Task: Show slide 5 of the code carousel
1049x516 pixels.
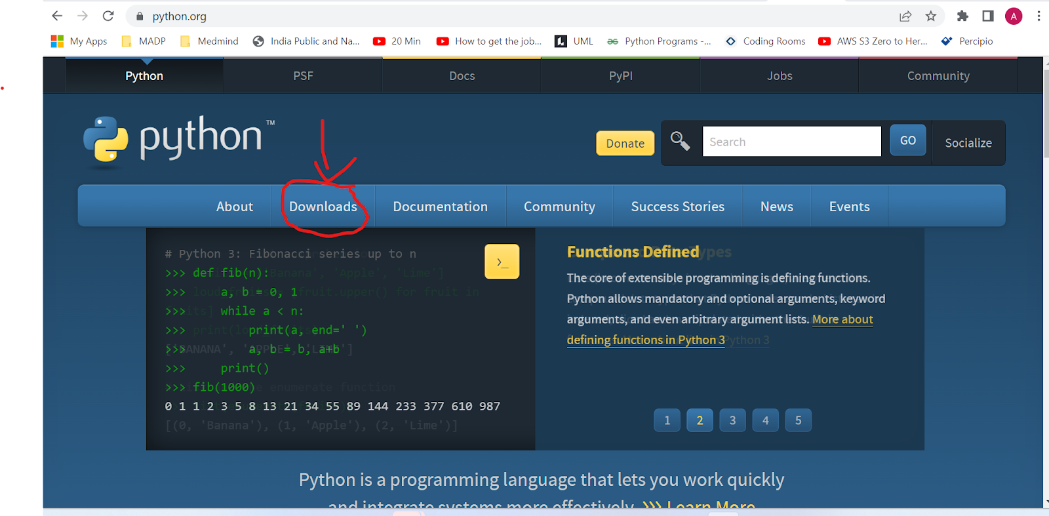Action: point(799,420)
